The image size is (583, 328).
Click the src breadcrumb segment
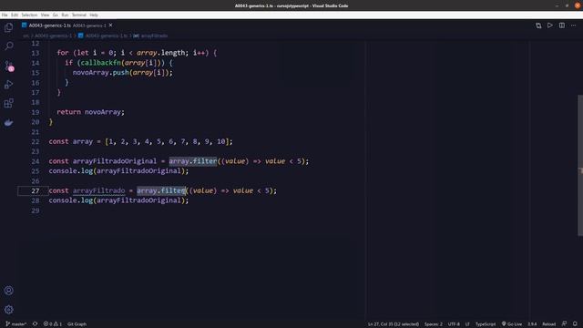pyautogui.click(x=26, y=36)
